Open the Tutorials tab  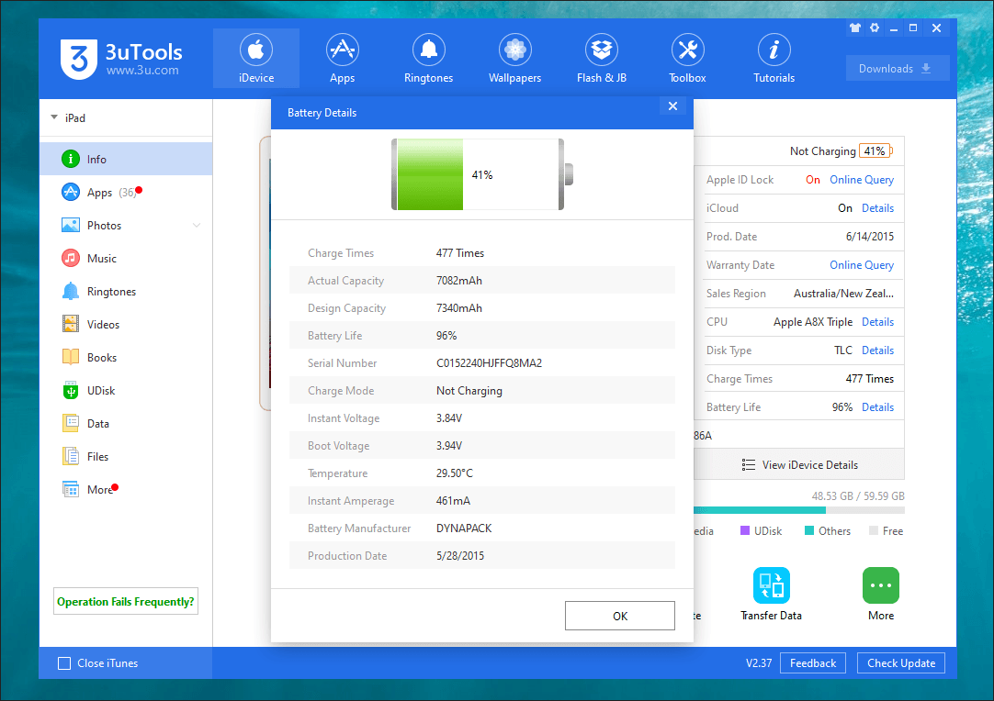pyautogui.click(x=774, y=58)
